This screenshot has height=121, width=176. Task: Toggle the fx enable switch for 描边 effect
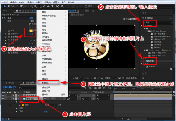pos(5,18)
